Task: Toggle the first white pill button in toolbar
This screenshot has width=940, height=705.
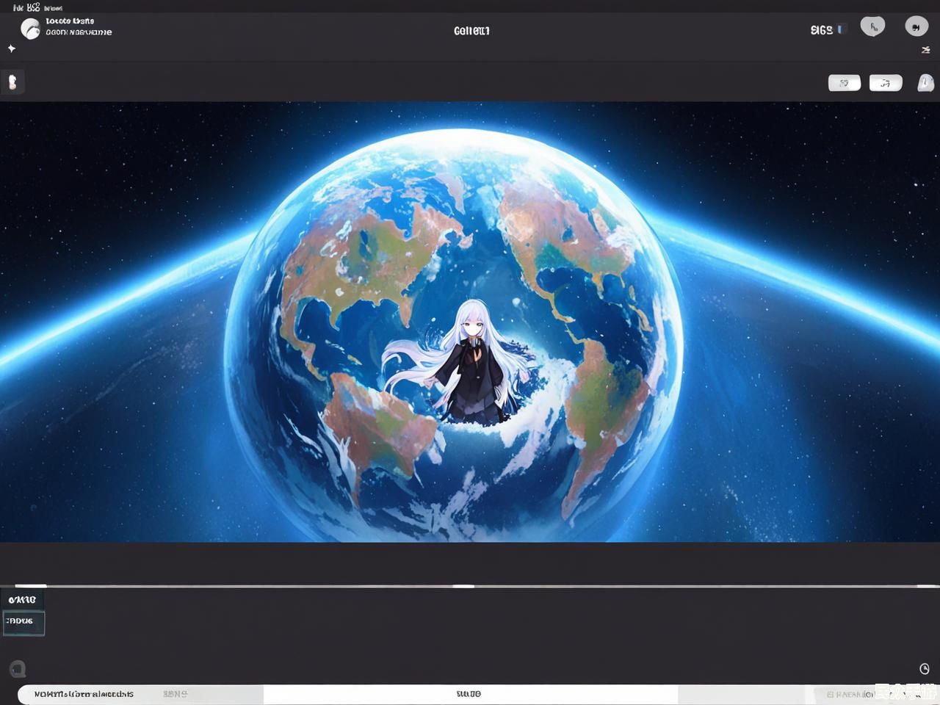Action: pyautogui.click(x=844, y=83)
